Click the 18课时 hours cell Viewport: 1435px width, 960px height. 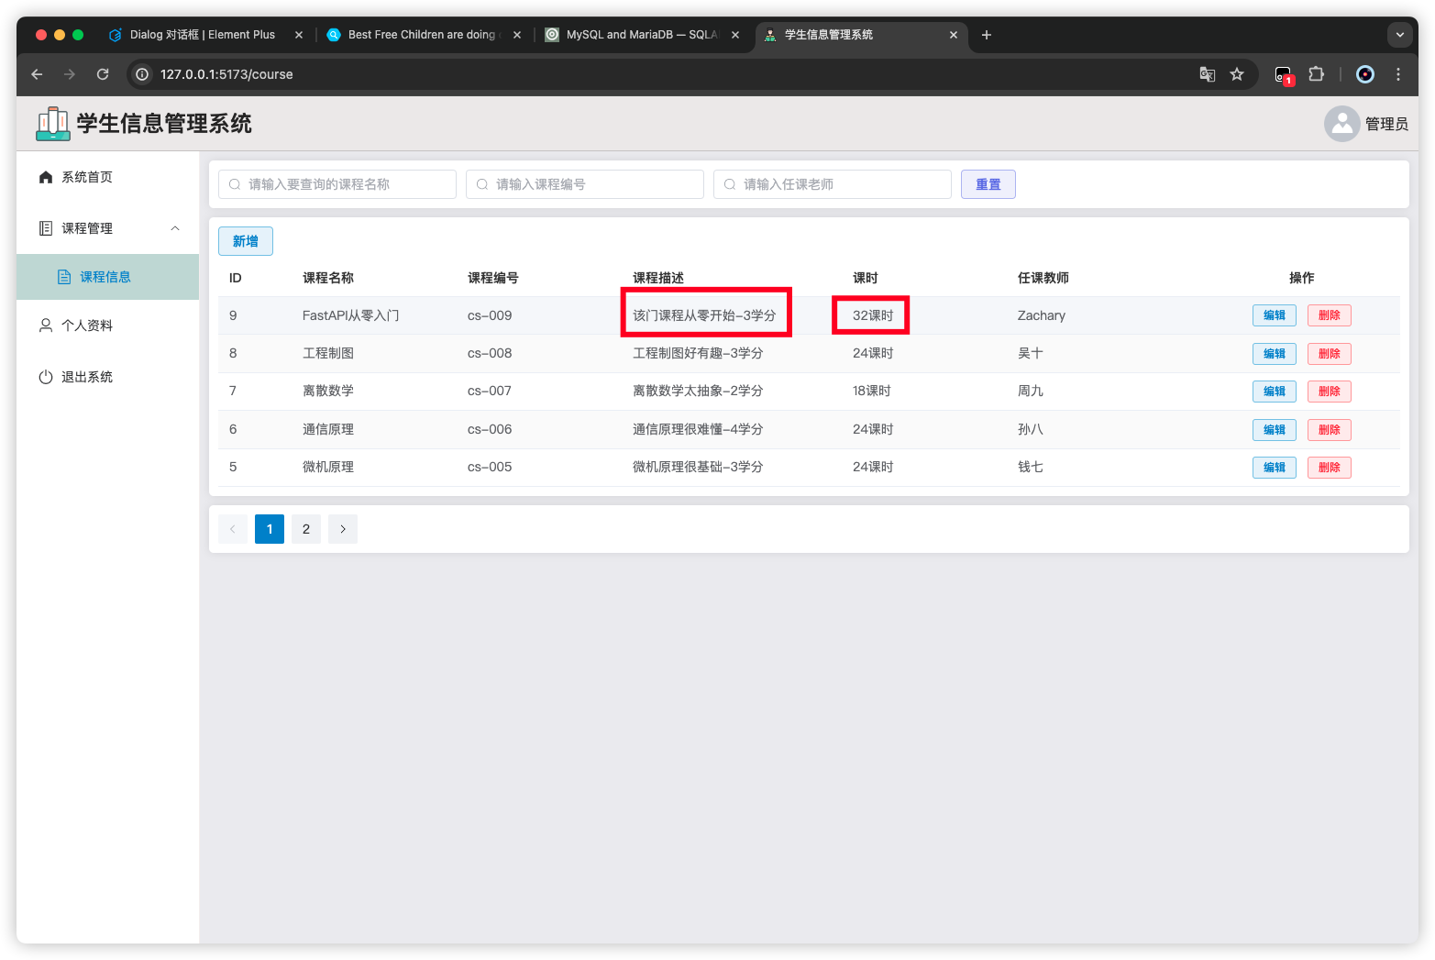[872, 391]
